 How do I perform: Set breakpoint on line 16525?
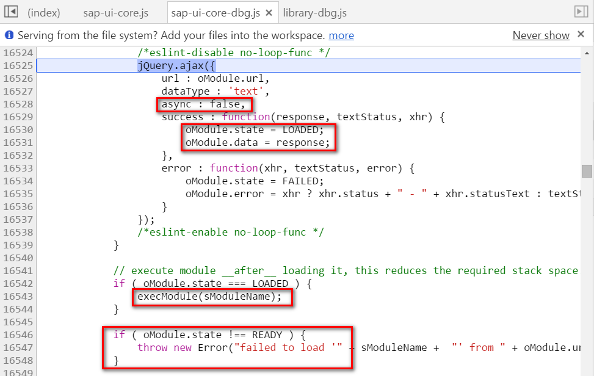(x=18, y=66)
